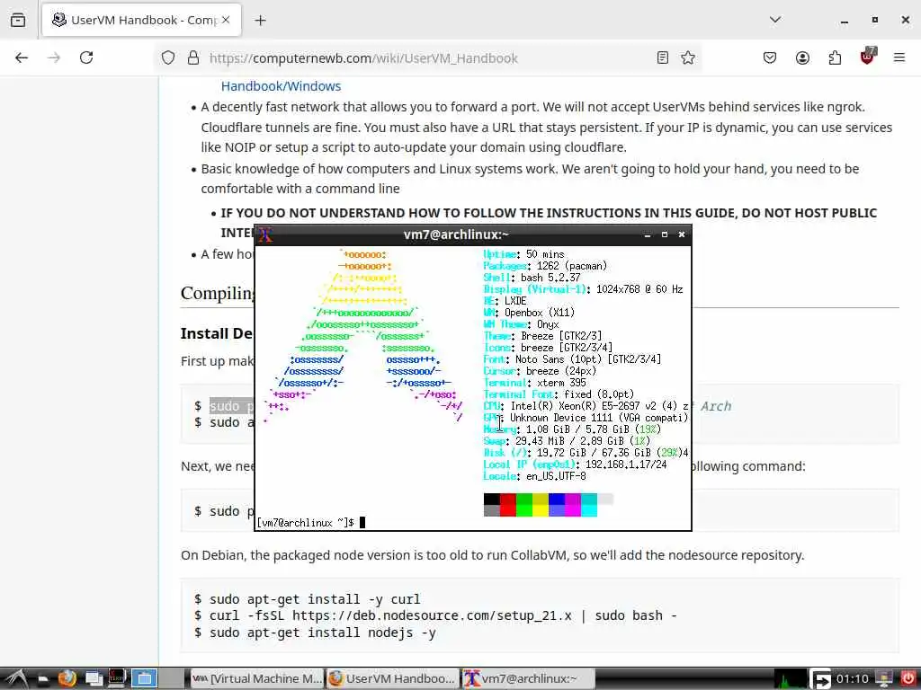The image size is (921, 690).
Task: Open the LXDE start menu icon
Action: point(14,679)
